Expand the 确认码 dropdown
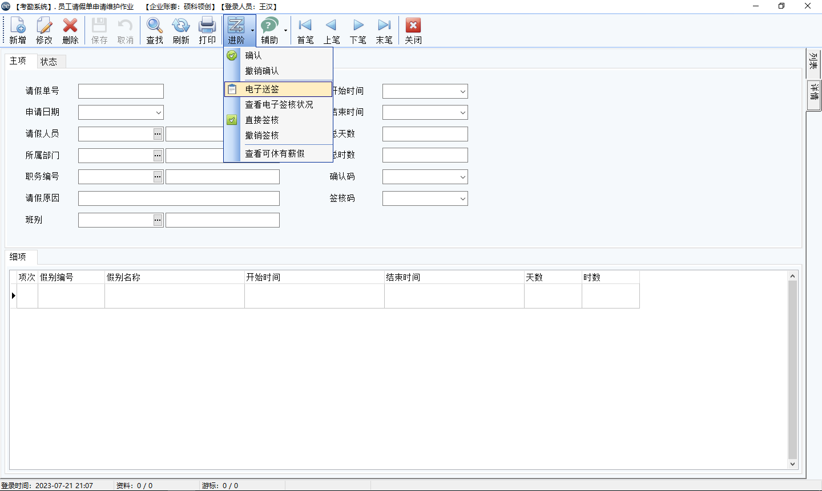Image resolution: width=822 pixels, height=491 pixels. [462, 177]
